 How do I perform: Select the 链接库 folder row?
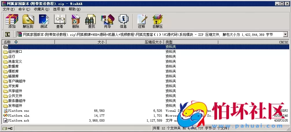point(145,76)
